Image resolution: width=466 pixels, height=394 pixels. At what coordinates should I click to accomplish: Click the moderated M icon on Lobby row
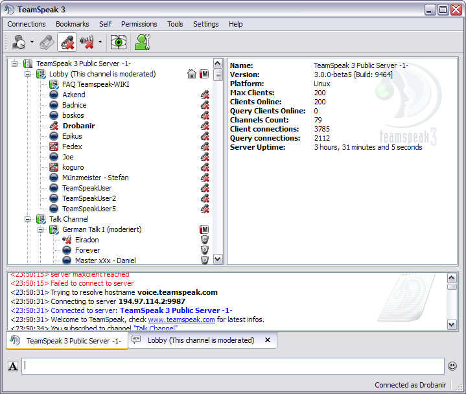pos(204,74)
